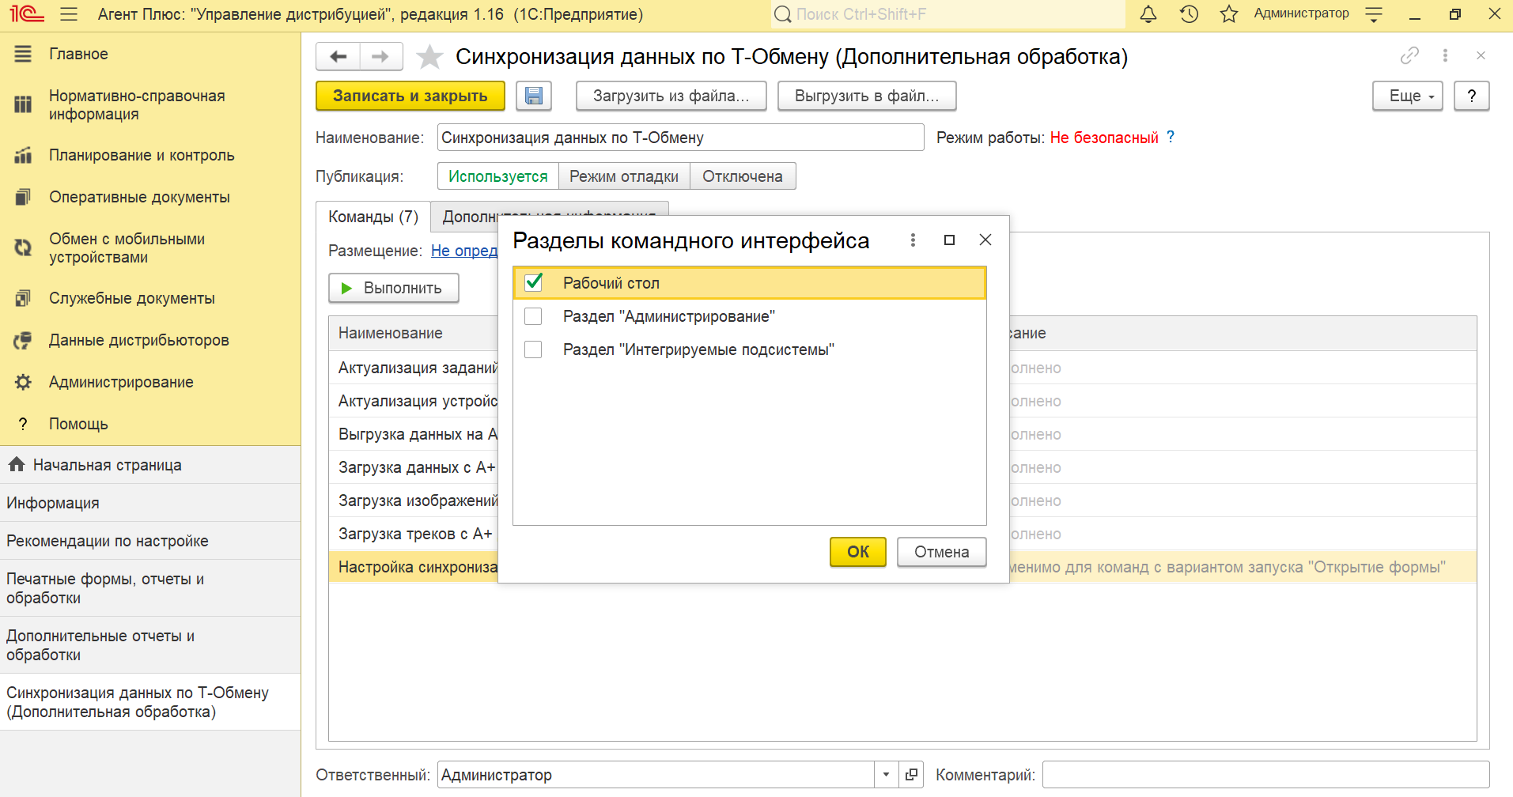The height and width of the screenshot is (797, 1513).
Task: Open settings menu icon next to Администратор
Action: tap(1374, 14)
